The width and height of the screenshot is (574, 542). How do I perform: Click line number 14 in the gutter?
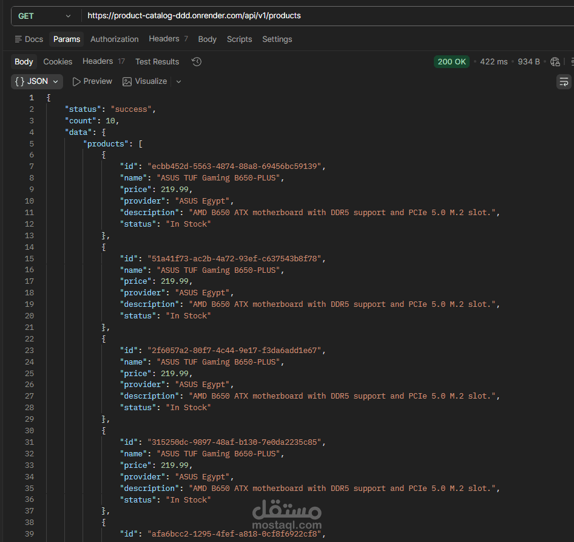[29, 247]
